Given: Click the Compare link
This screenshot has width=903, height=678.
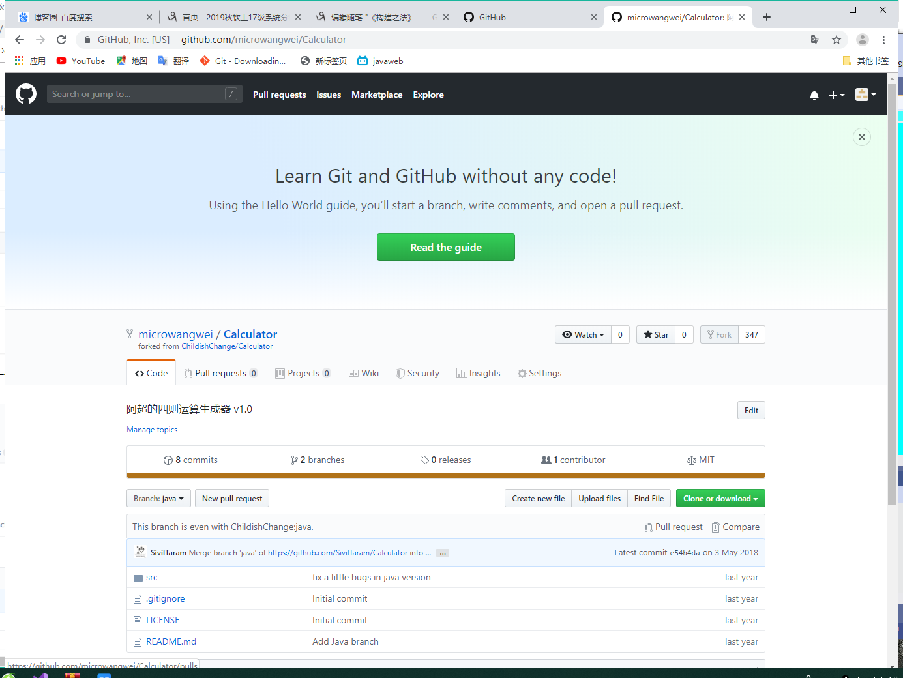Looking at the screenshot, I should coord(735,527).
